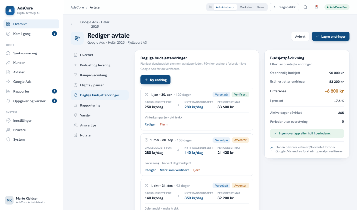The width and height of the screenshot is (357, 210).
Task: Open the Notater section
Action: (100, 135)
